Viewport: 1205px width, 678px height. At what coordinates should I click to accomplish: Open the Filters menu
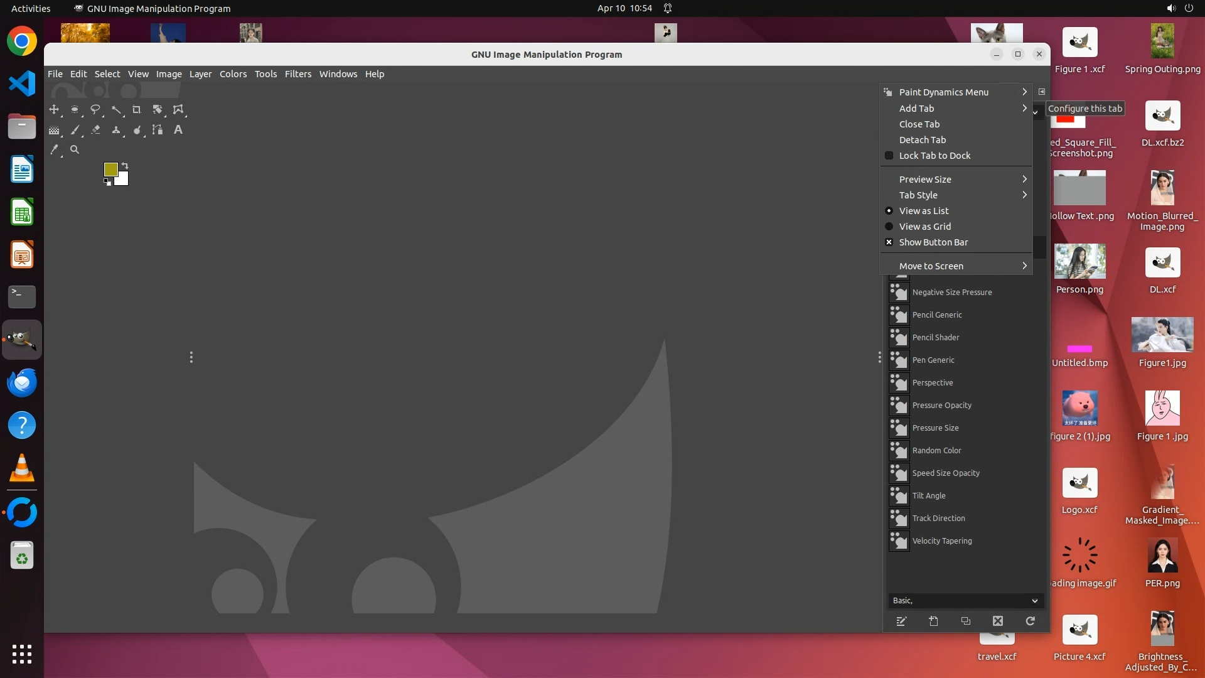(297, 74)
